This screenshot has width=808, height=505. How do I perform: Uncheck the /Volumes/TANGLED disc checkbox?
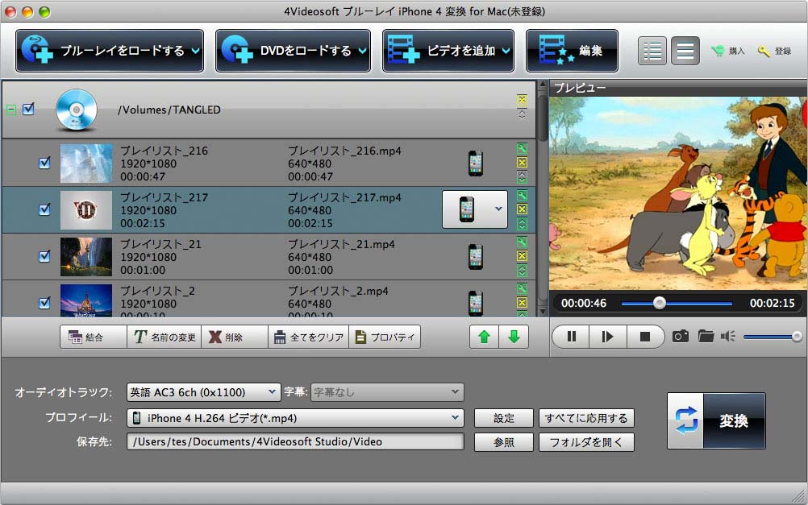(28, 109)
